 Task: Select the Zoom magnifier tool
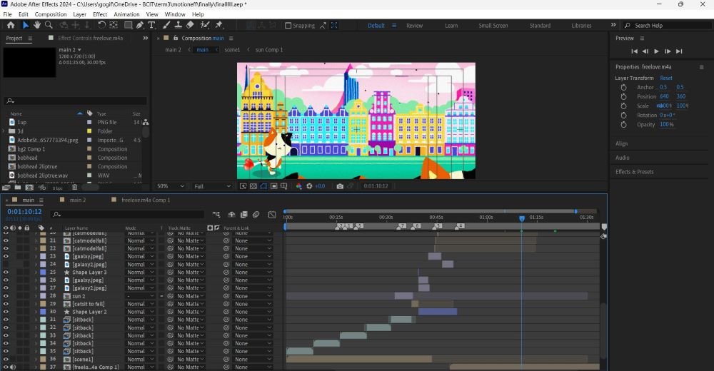pyautogui.click(x=49, y=25)
